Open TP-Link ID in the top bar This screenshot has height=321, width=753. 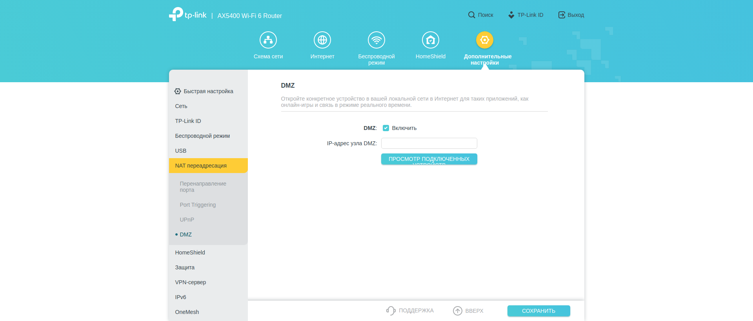pos(526,15)
